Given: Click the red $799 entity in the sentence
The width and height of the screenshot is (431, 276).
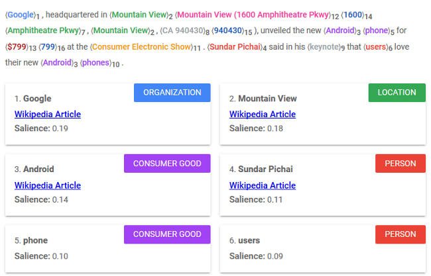Looking at the screenshot, I should pos(17,46).
